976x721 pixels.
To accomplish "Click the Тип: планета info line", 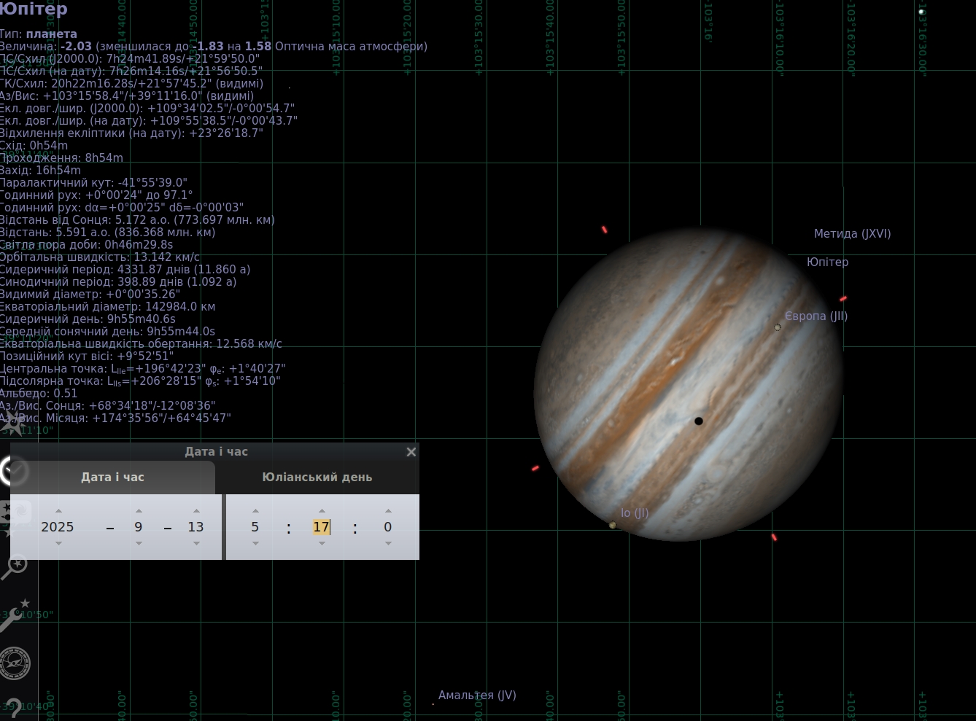I will [39, 34].
